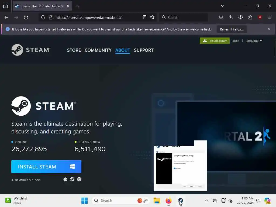The image size is (276, 207).
Task: Open OneDrive cloud tray icon
Action: pos(215,201)
